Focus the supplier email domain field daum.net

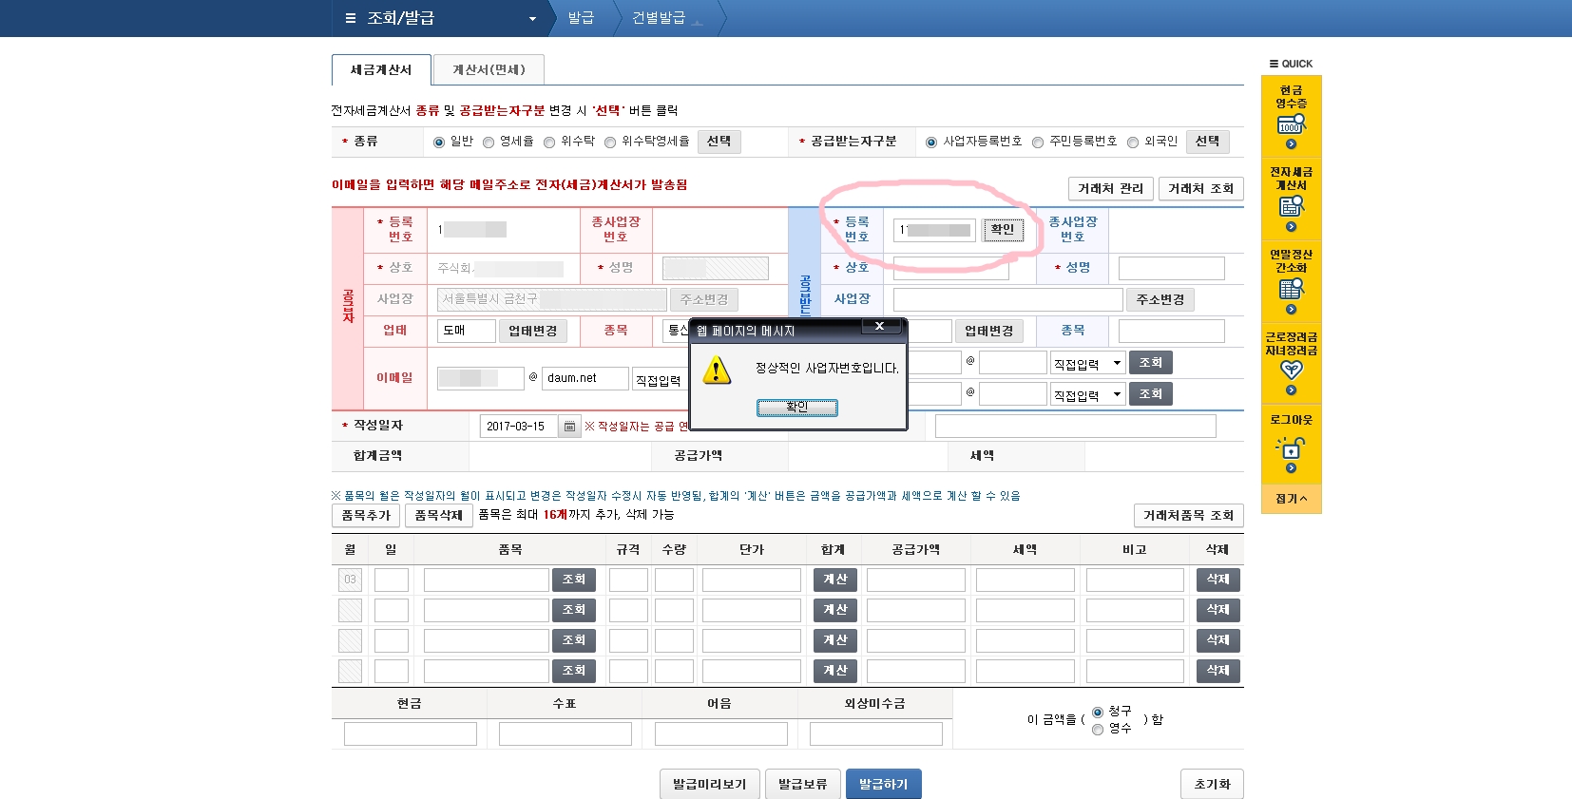tap(585, 378)
